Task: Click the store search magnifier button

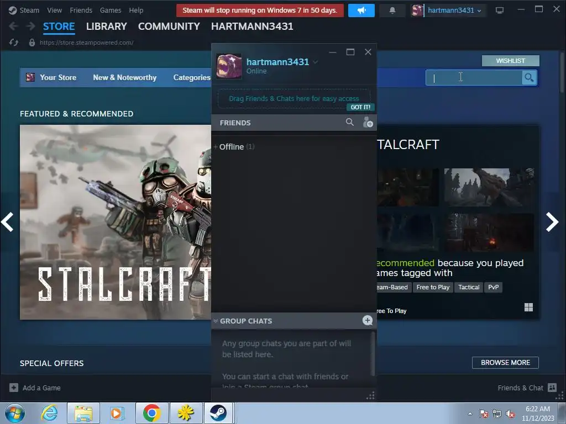Action: pyautogui.click(x=529, y=77)
